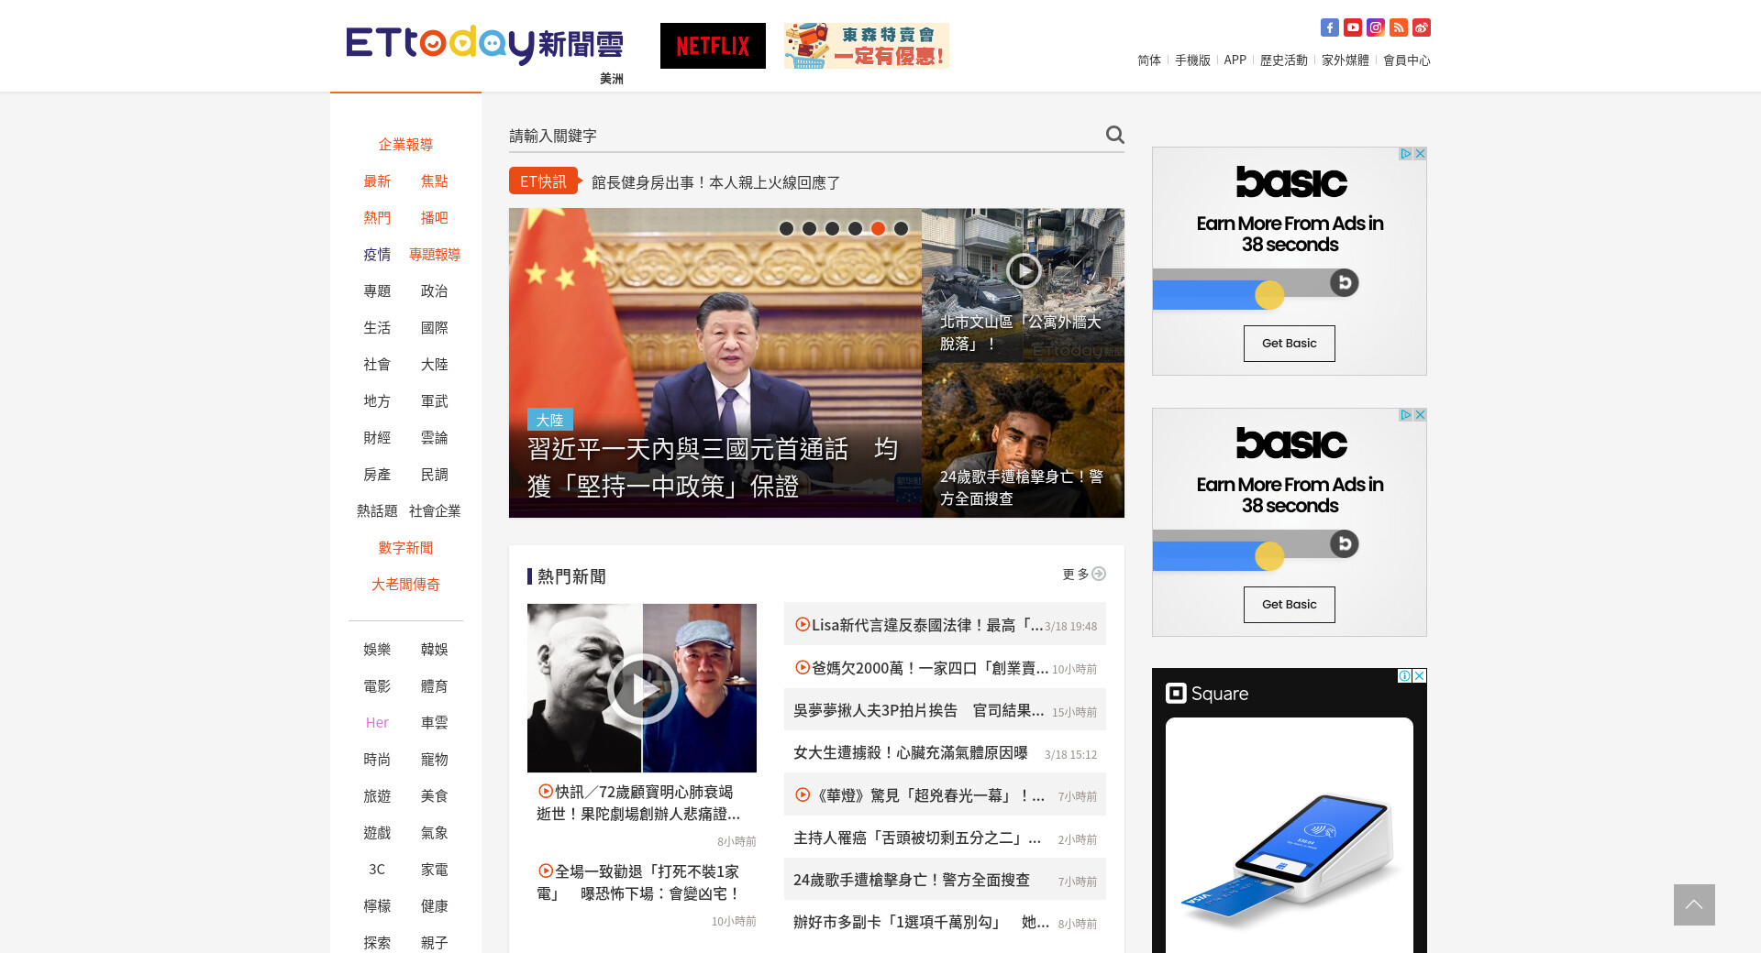Play the video on the Wenshan apartment wall story
This screenshot has width=1761, height=953.
(1023, 270)
